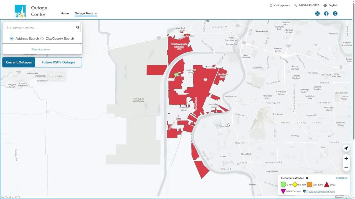Click the orange square 500-4999 legend icon
355x199 pixels.
tap(310, 184)
